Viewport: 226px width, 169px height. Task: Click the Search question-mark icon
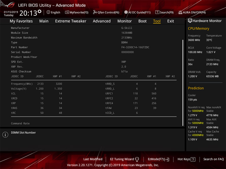pyautogui.click(x=157, y=12)
